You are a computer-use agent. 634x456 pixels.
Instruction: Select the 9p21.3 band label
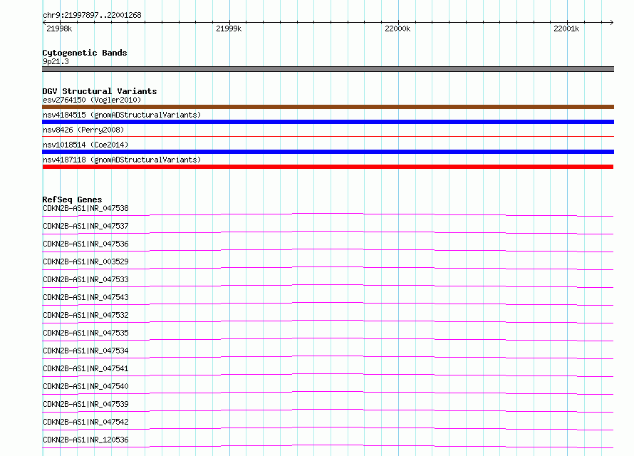tap(56, 61)
